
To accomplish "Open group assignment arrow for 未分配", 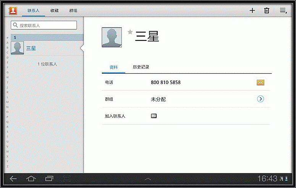I will tap(260, 99).
